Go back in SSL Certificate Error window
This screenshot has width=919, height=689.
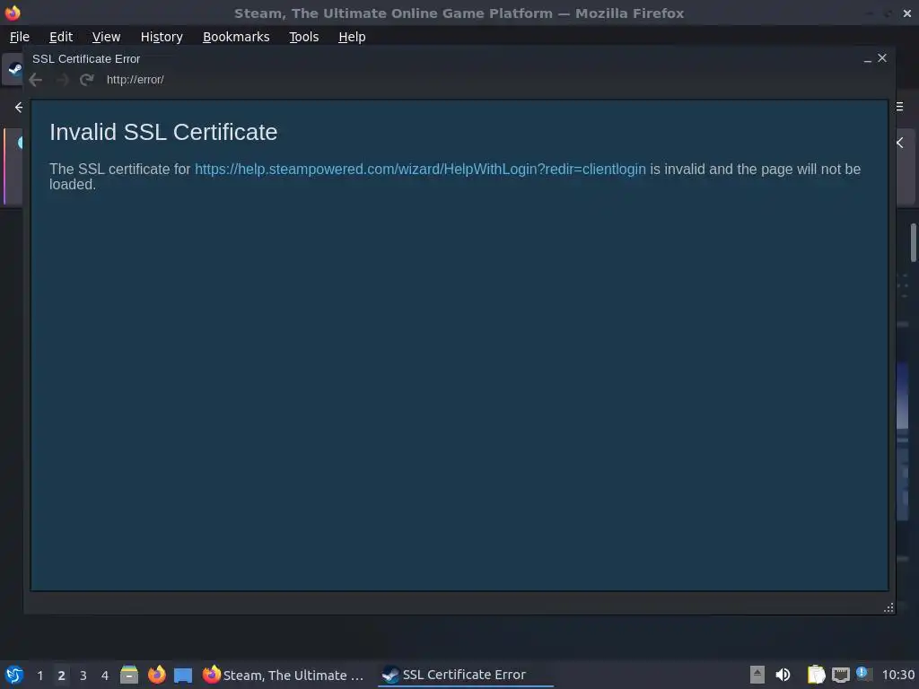[36, 80]
